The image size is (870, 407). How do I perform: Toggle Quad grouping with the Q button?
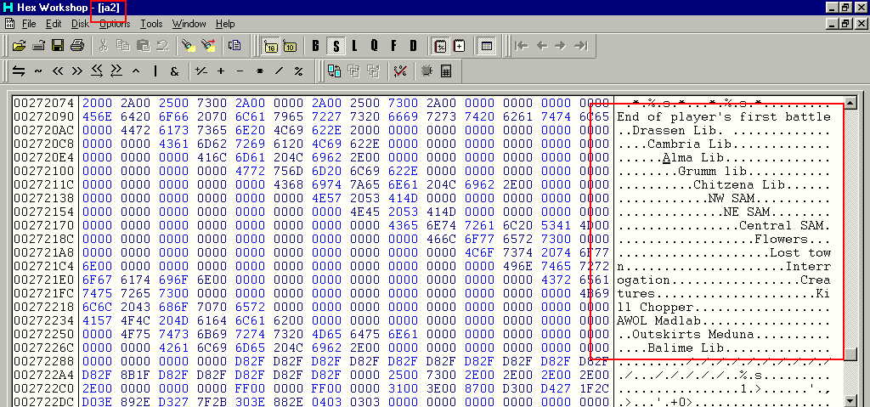point(374,46)
